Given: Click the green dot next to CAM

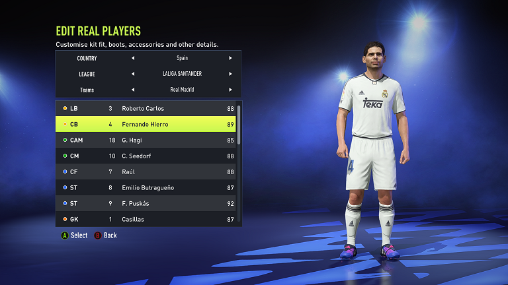Looking at the screenshot, I should [65, 141].
